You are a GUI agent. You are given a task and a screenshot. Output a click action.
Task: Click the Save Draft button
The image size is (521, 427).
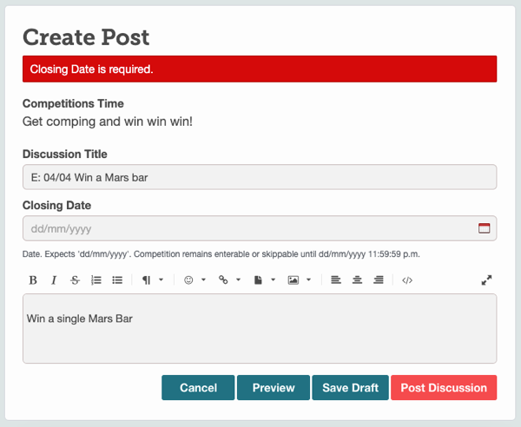350,387
